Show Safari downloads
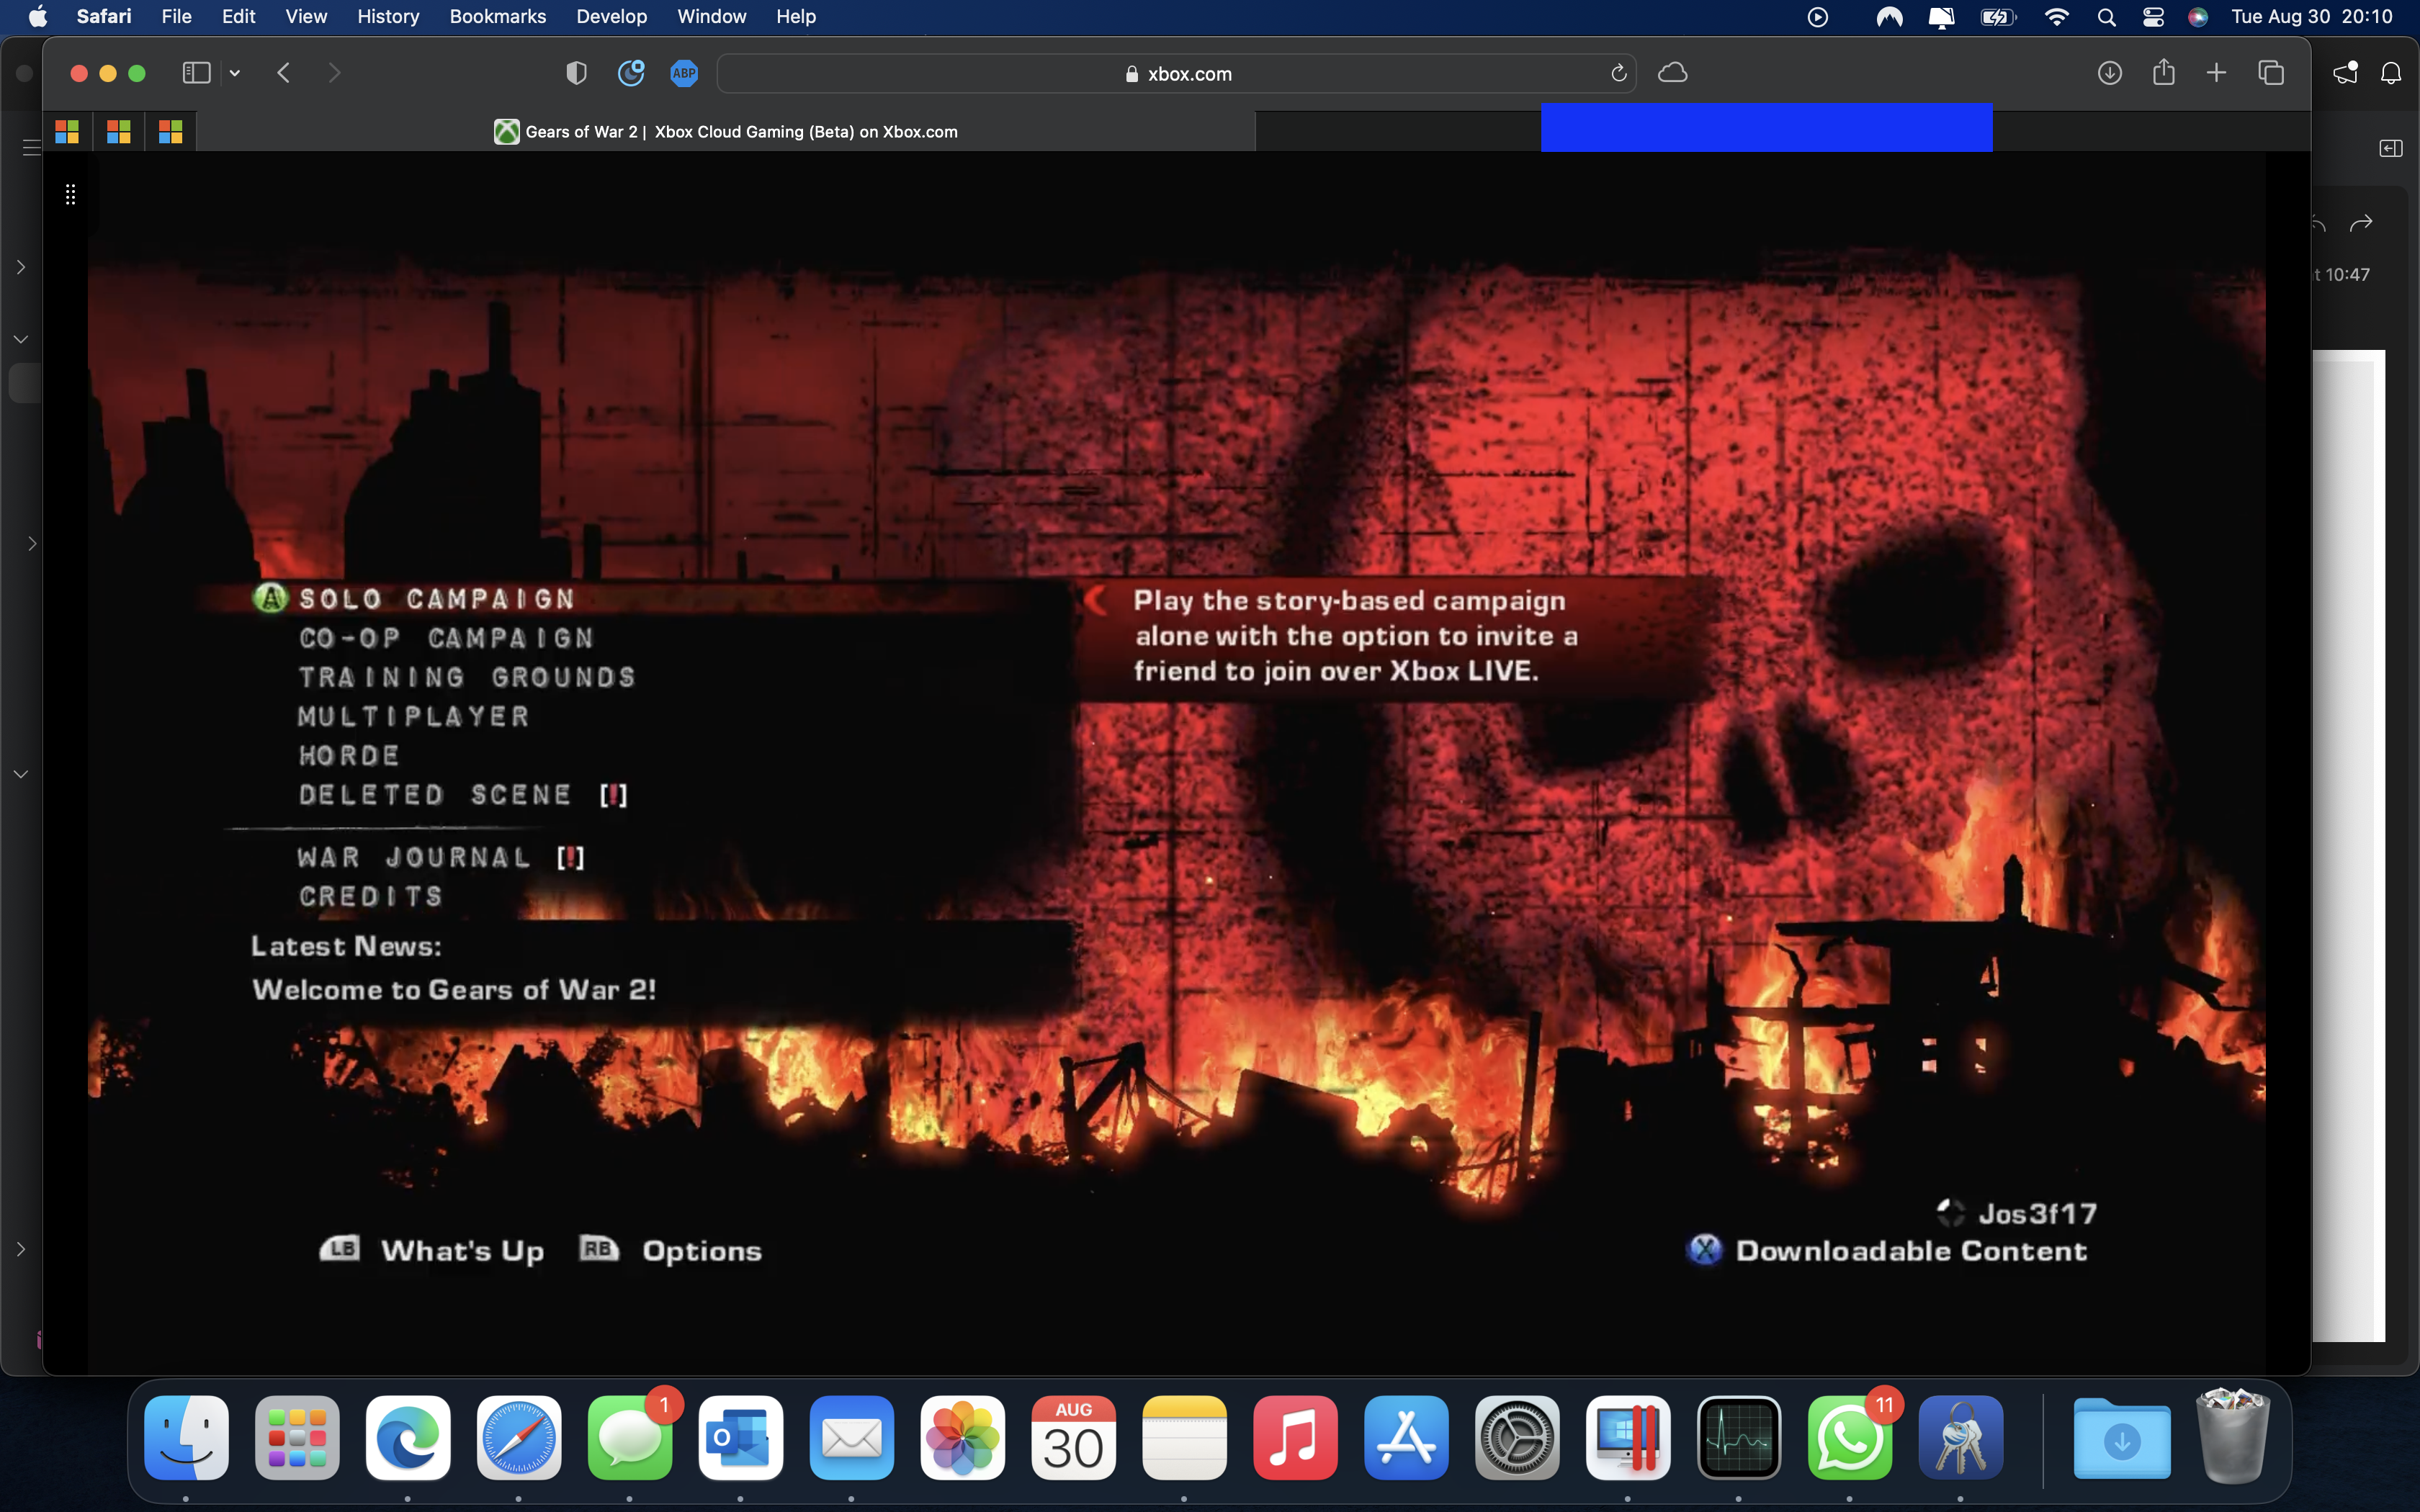The image size is (2420, 1512). click(x=2110, y=73)
